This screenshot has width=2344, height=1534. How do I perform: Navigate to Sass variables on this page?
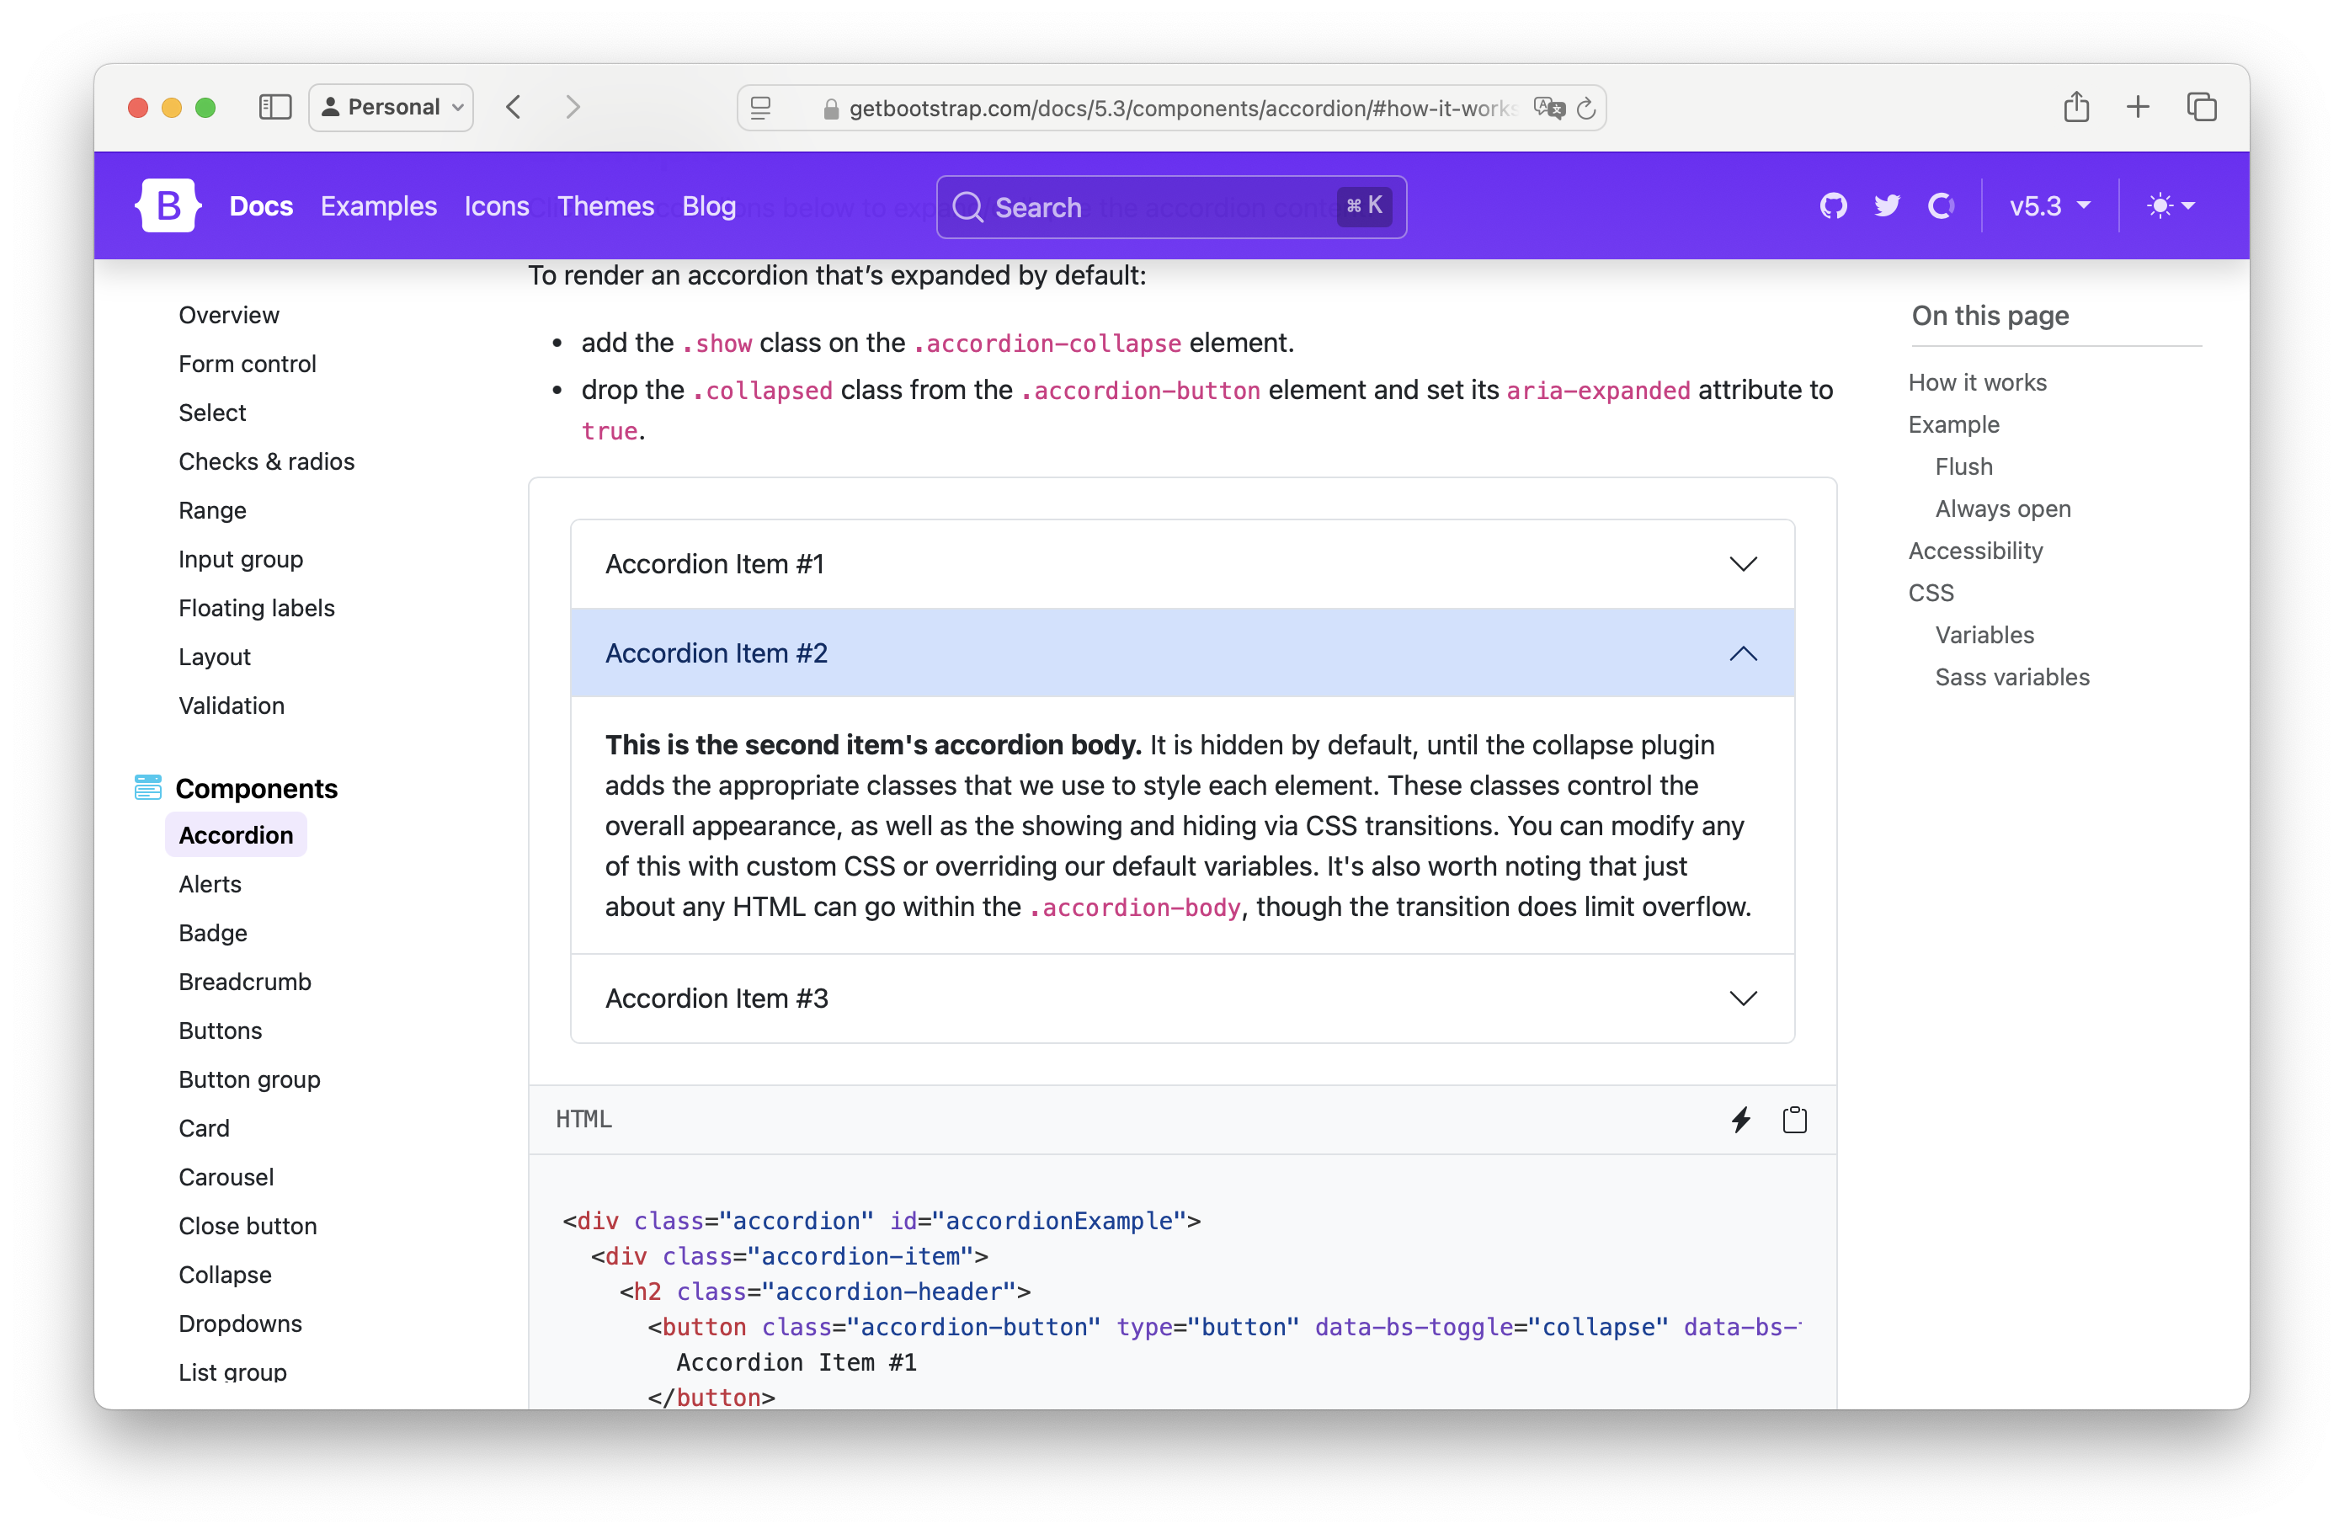pos(2011,678)
